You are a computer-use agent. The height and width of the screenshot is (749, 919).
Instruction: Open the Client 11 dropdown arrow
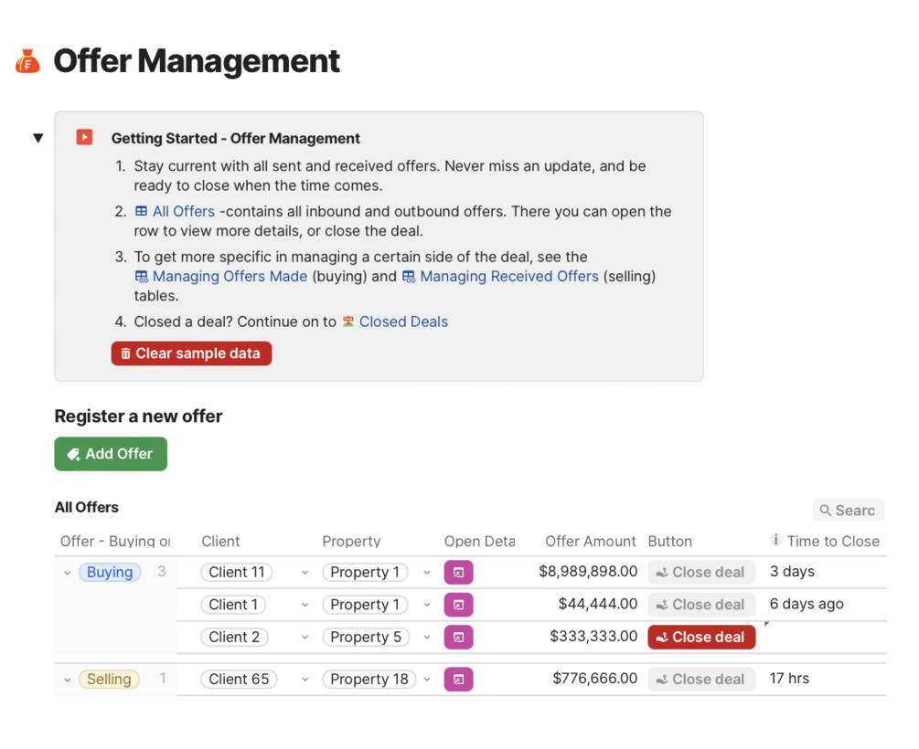click(305, 573)
